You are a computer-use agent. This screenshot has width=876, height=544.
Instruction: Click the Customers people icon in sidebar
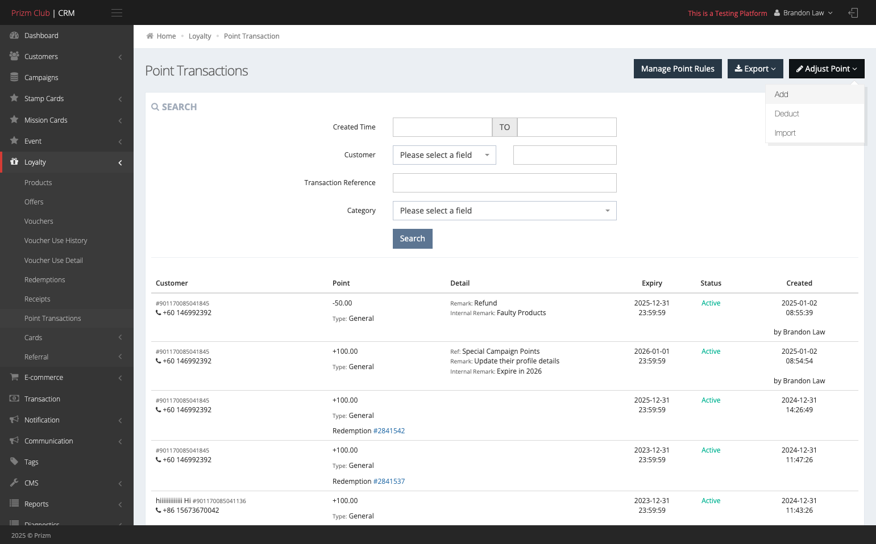point(14,56)
